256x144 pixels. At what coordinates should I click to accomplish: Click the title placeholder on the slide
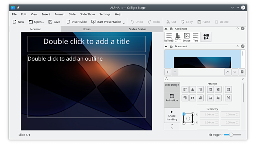point(86,42)
